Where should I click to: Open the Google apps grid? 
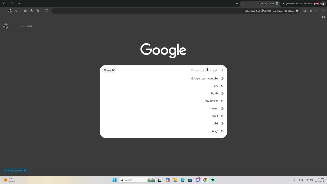(x=14, y=26)
